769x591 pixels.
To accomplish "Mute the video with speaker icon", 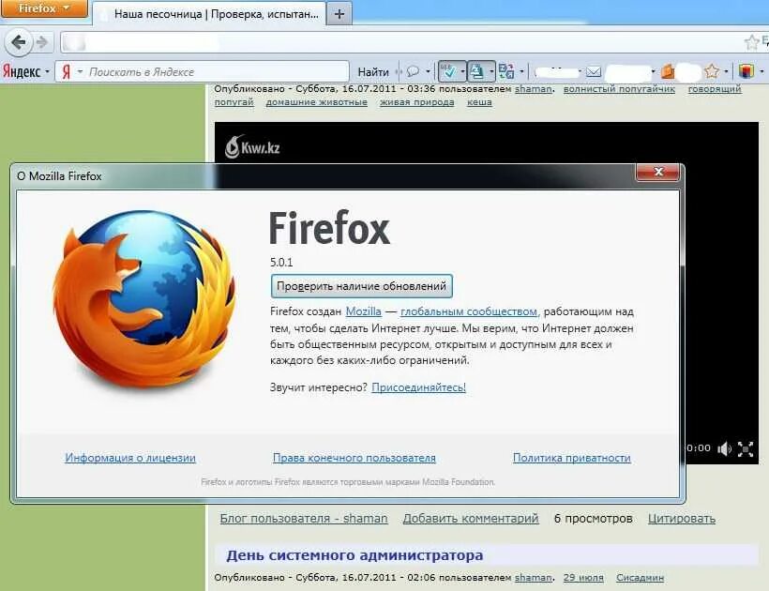I will 724,448.
